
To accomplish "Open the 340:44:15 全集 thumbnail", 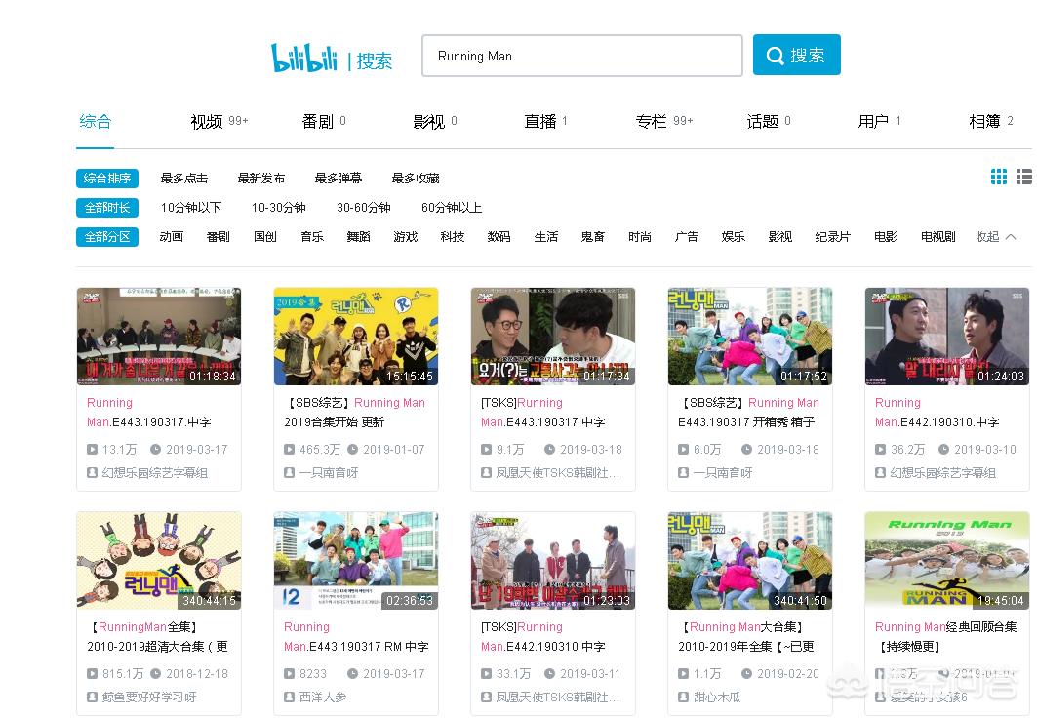I will [x=159, y=561].
